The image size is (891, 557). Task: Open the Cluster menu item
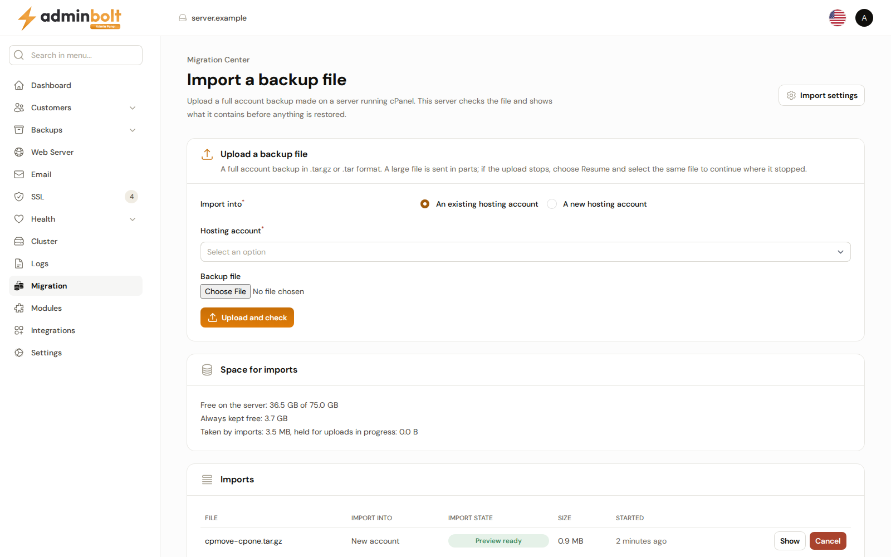point(76,241)
